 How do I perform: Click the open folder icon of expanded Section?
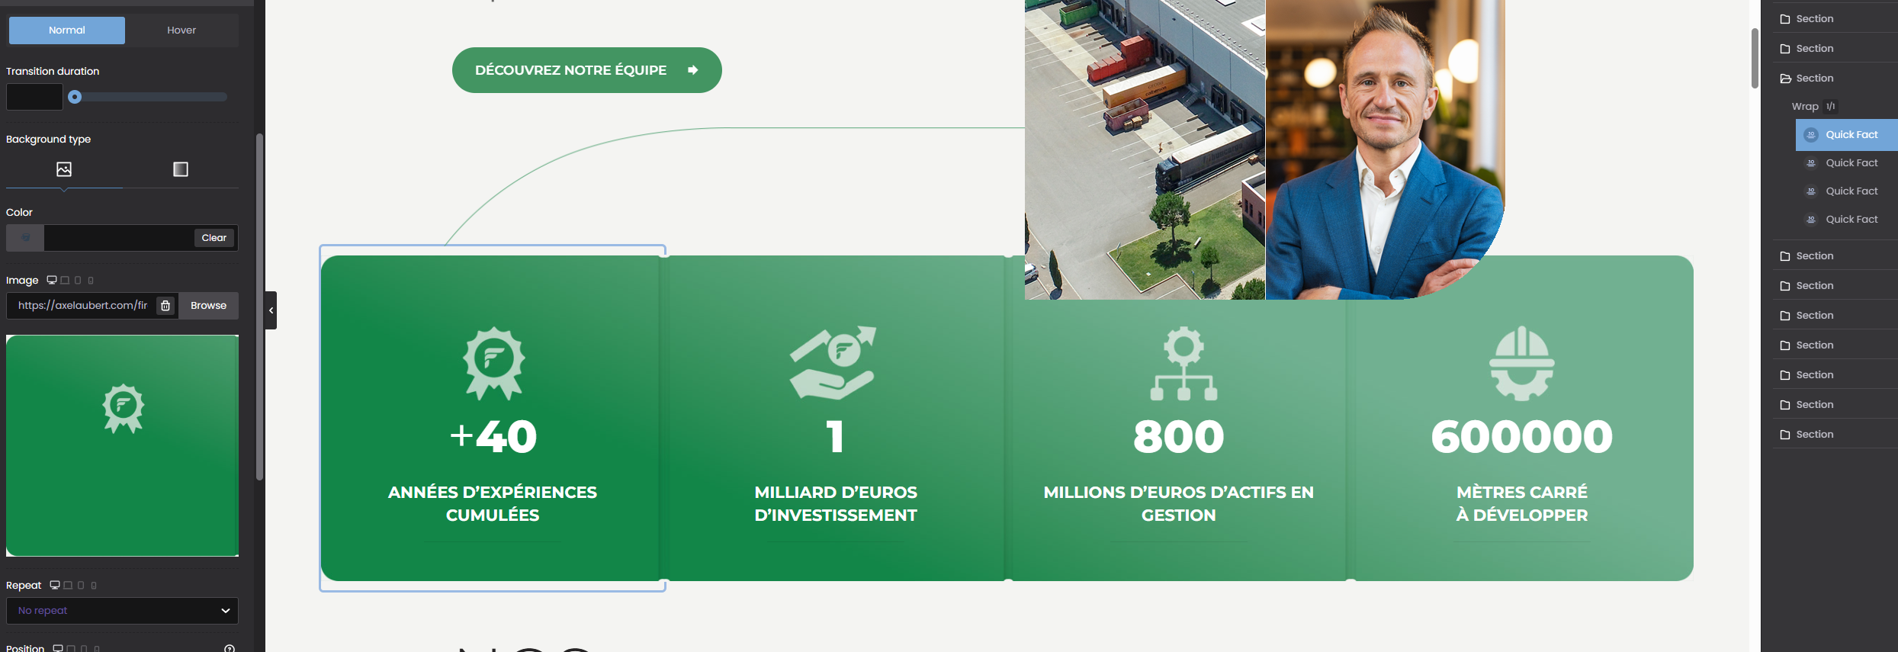[x=1785, y=79]
